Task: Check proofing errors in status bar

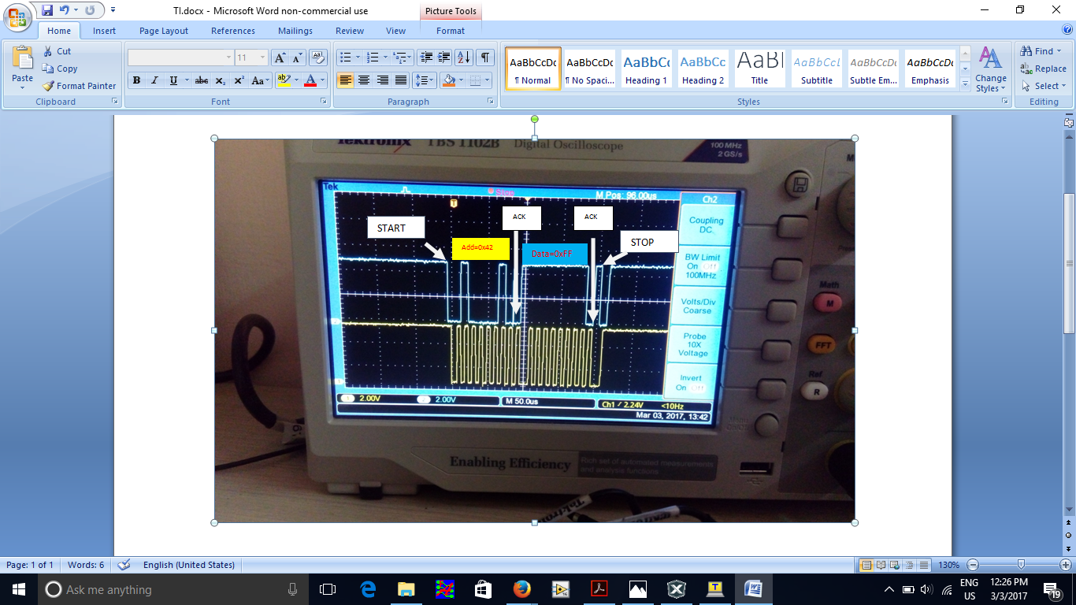Action: click(124, 565)
